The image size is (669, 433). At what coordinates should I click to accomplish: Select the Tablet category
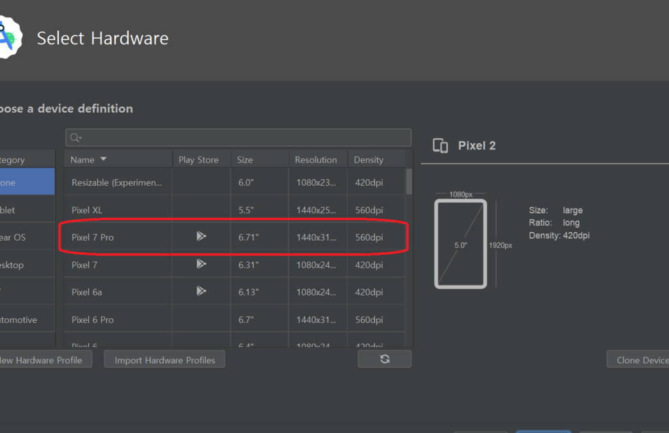(27, 210)
